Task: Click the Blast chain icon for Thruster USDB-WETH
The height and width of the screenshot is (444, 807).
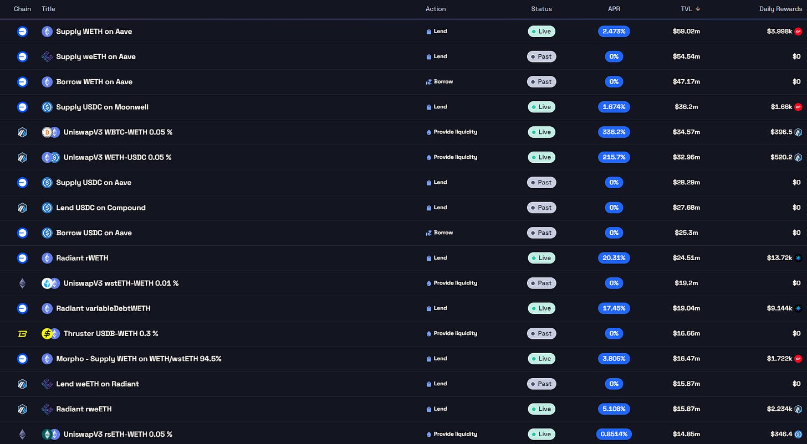Action: pyautogui.click(x=22, y=334)
